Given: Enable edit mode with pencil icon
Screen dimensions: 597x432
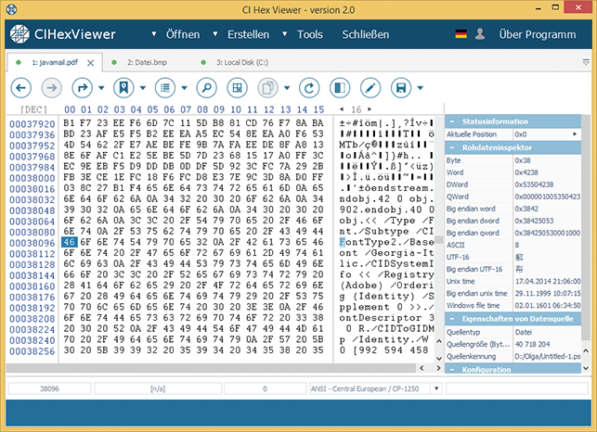Looking at the screenshot, I should (370, 88).
